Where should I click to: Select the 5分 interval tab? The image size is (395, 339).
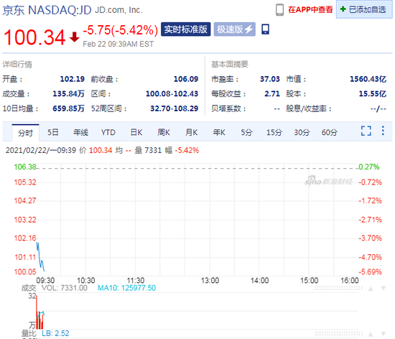tap(246, 132)
